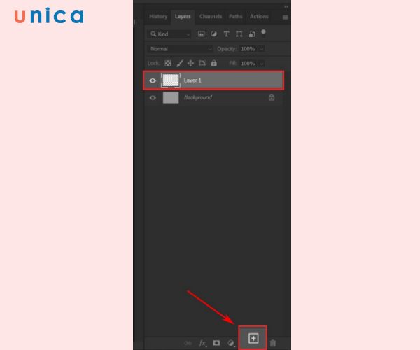Toggle layer filtering on or off

(264, 32)
